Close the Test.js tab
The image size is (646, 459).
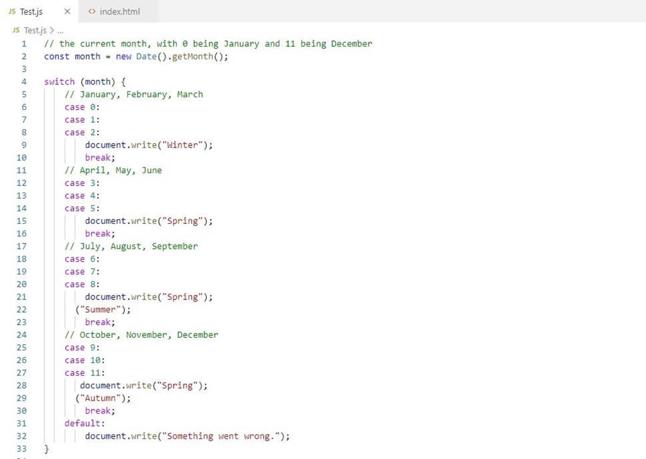point(67,11)
